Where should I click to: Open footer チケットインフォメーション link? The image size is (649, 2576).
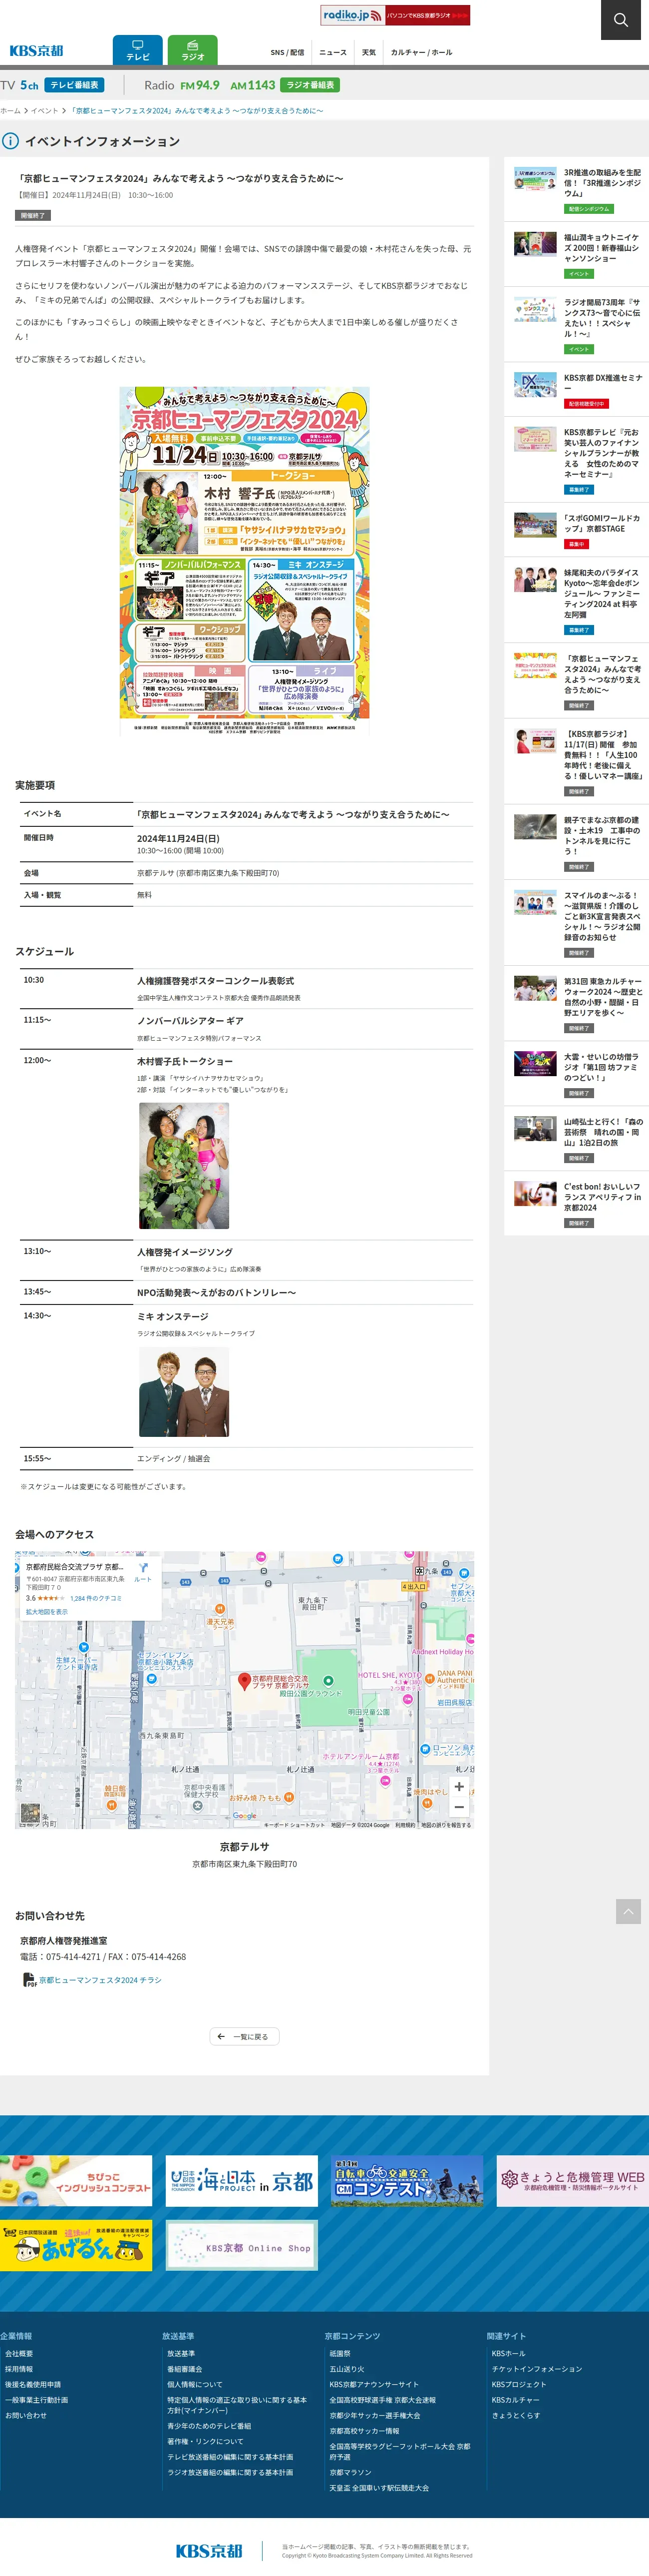point(536,2369)
